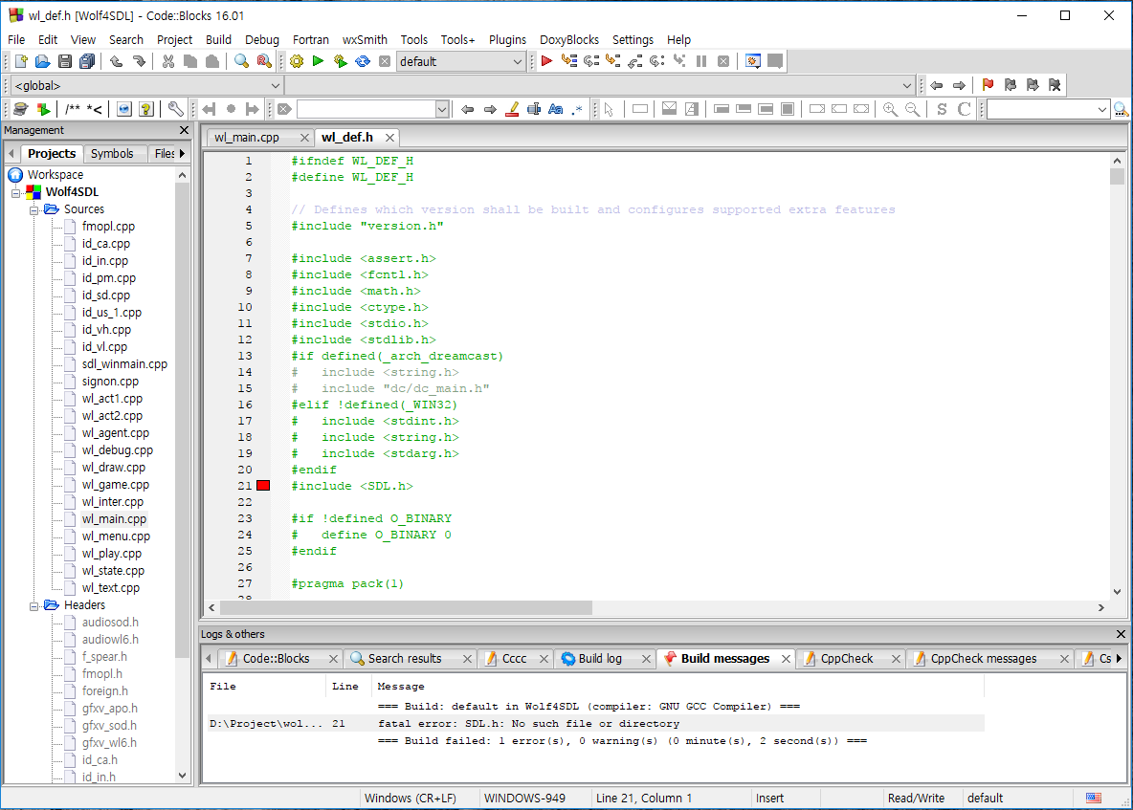This screenshot has height=810, width=1133.
Task: Select sdl_winmain.cpp in the Sources tree
Action: pos(124,363)
